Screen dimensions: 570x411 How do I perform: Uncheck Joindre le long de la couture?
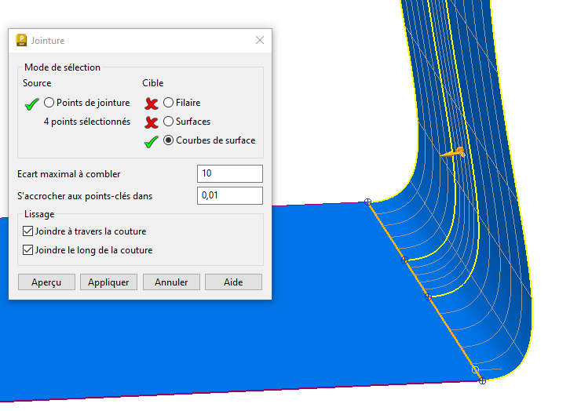tap(28, 250)
